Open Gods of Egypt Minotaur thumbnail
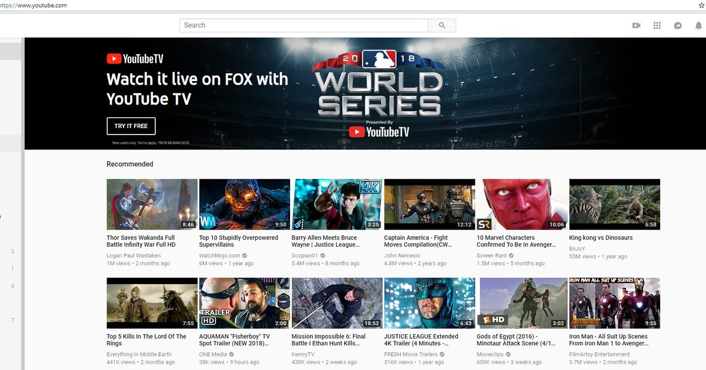Screen dimensions: 706x370 [522, 303]
